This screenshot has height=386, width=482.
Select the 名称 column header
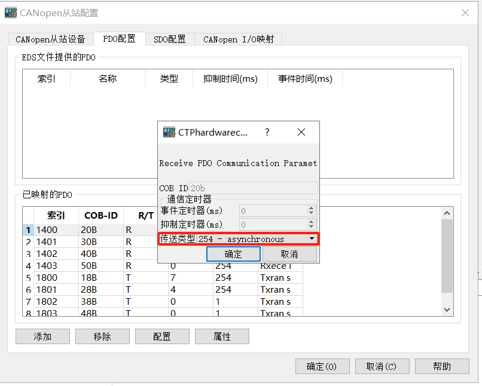coord(108,79)
